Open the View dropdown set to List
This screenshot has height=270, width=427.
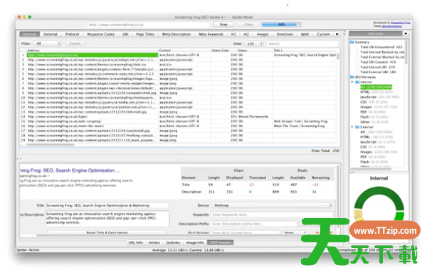click(254, 43)
